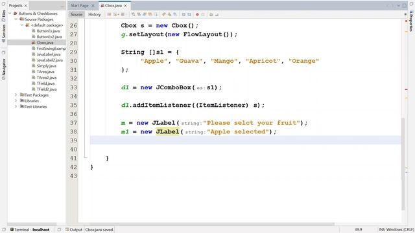This screenshot has height=233, width=415.
Task: Expand the Libraries node
Action: [x=16, y=101]
